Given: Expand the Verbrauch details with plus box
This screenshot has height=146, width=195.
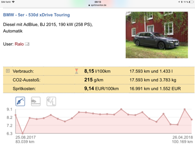Looking at the screenshot, I should tap(8, 71).
